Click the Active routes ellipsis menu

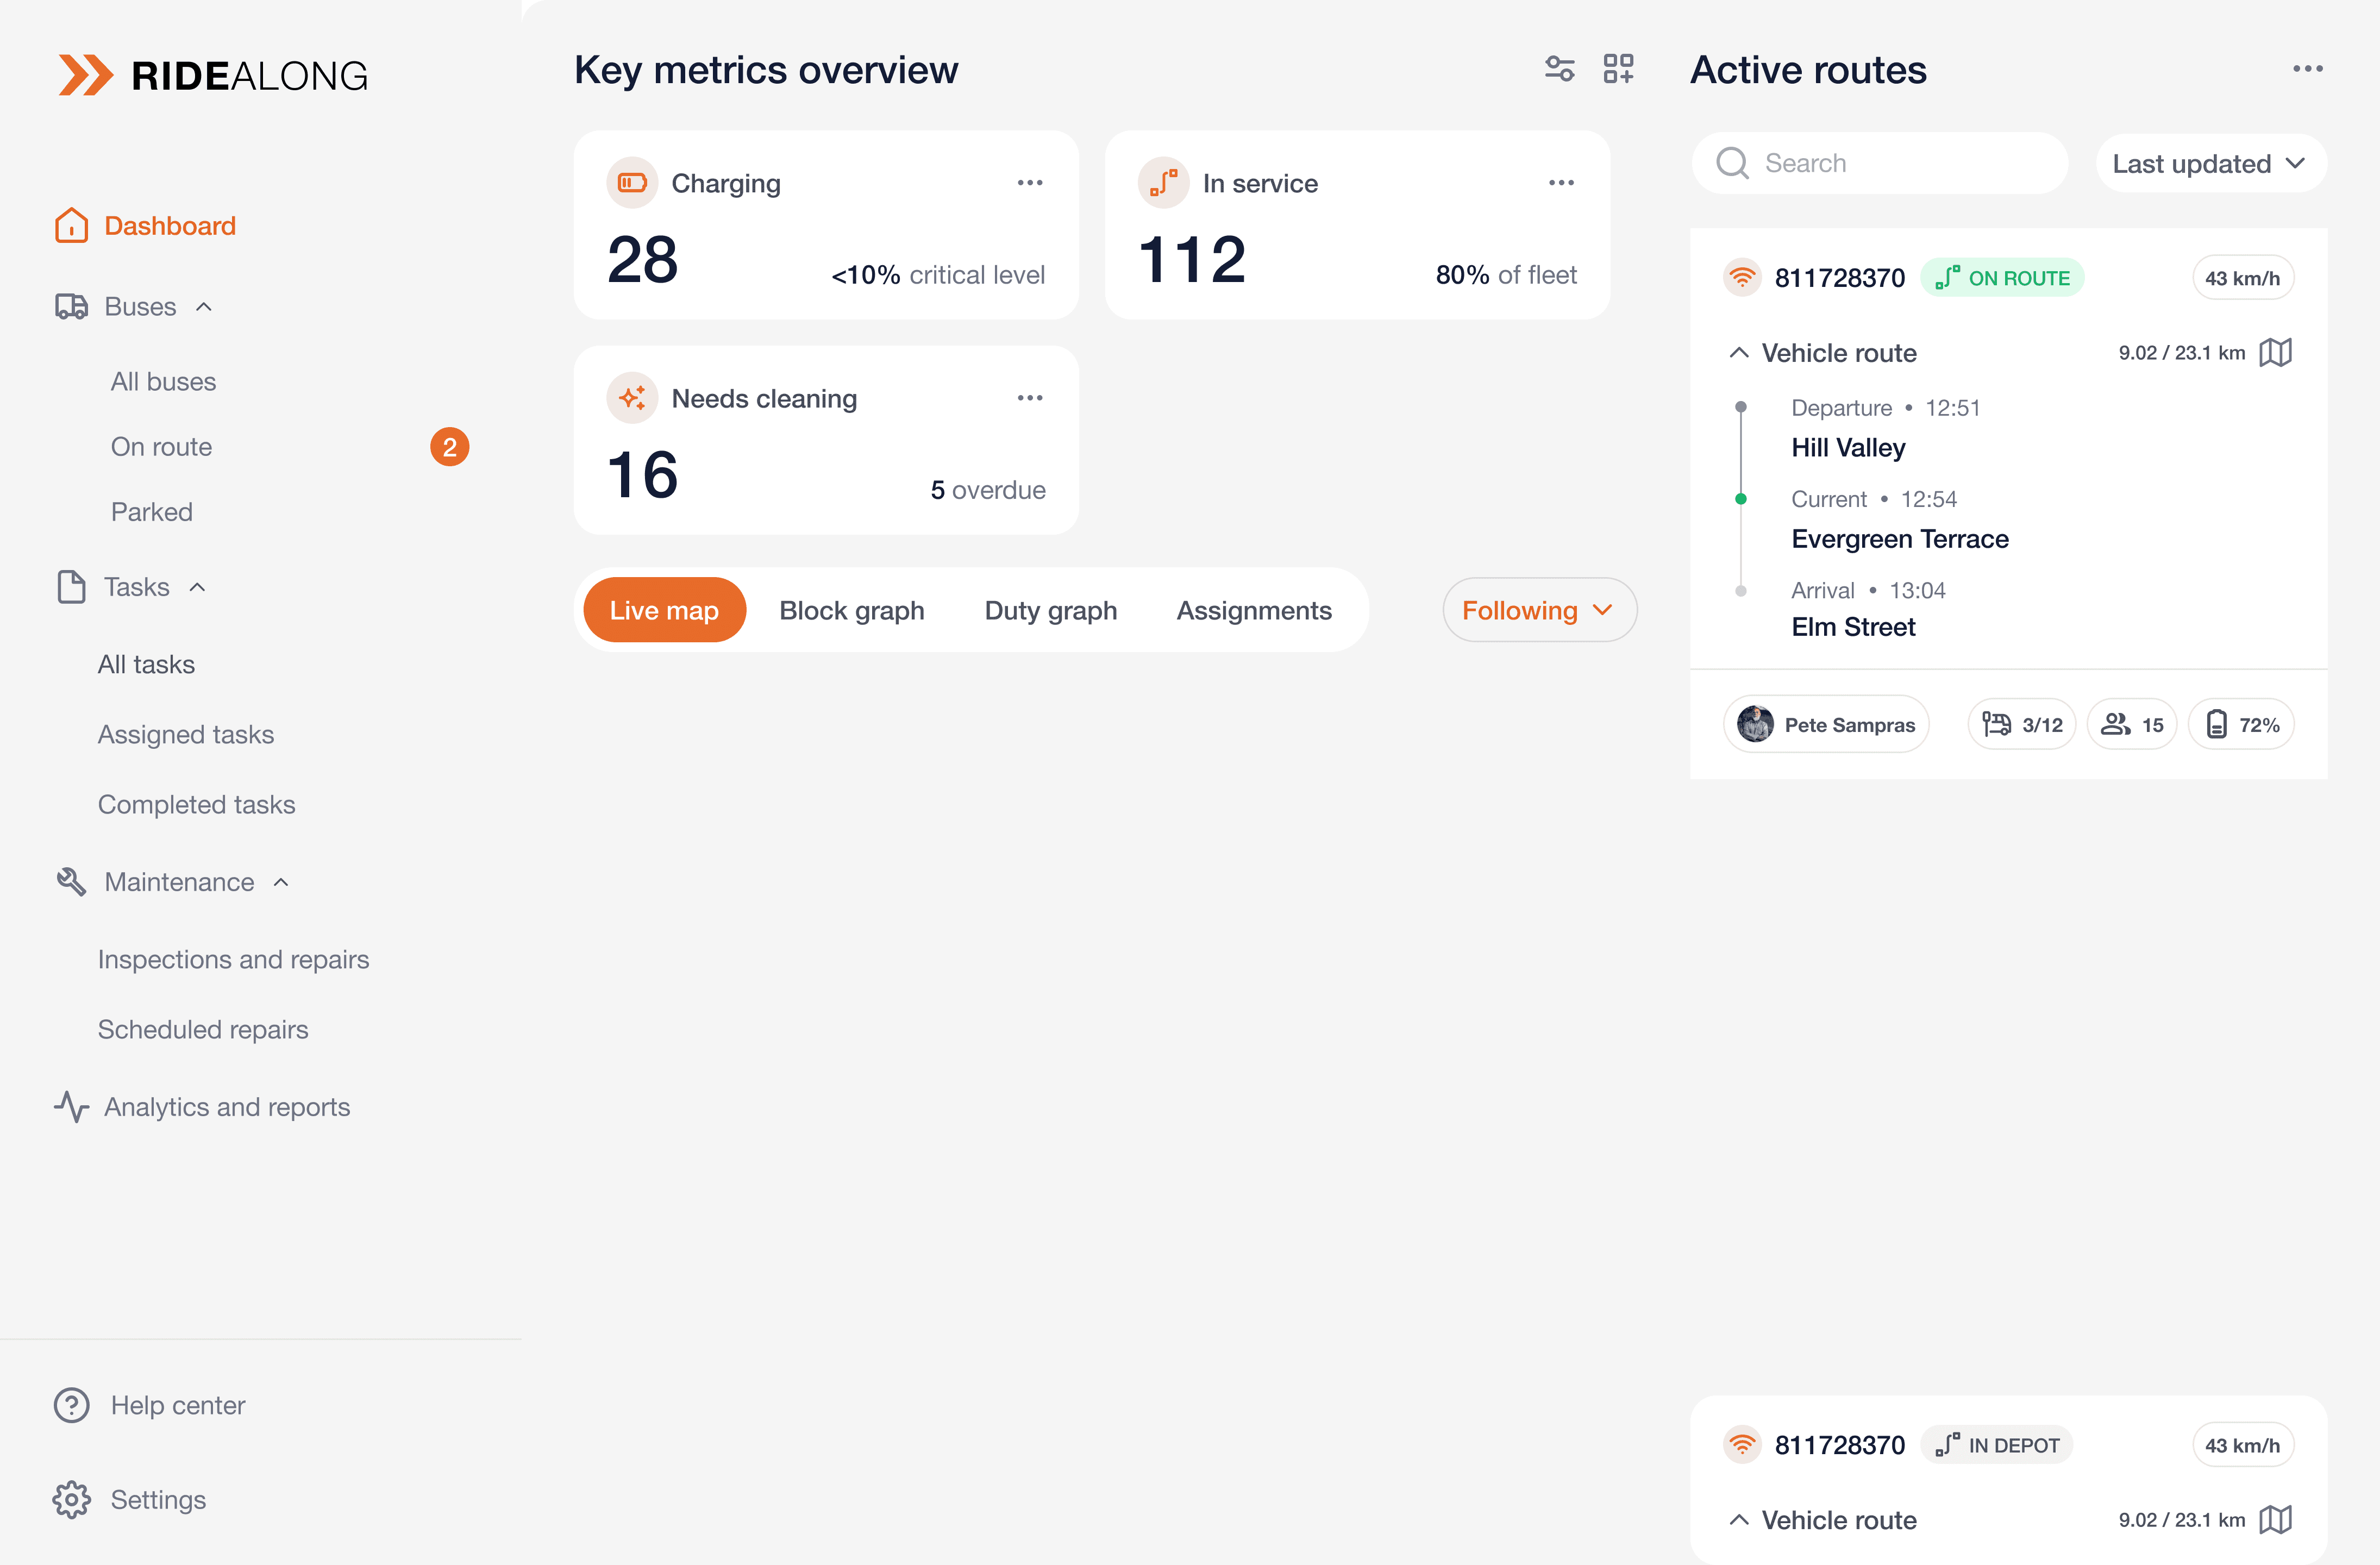pos(2307,69)
